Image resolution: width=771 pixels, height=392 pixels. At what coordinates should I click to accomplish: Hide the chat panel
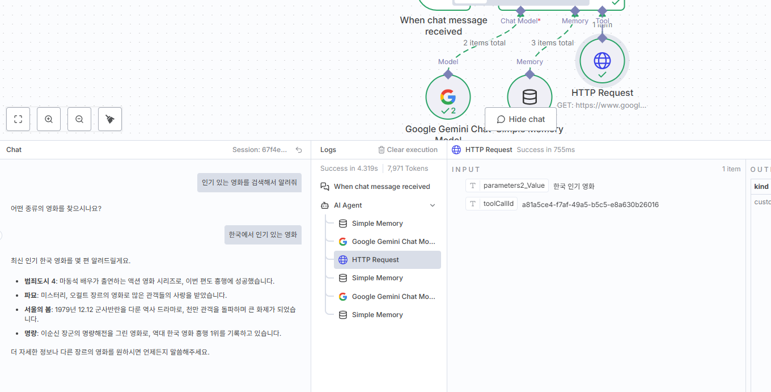pos(520,119)
